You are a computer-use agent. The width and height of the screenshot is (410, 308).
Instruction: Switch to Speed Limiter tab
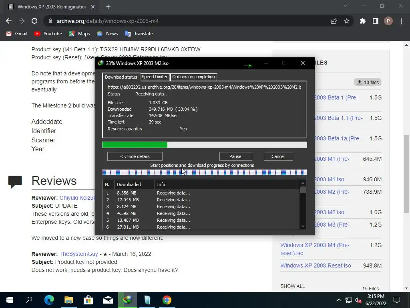(155, 77)
